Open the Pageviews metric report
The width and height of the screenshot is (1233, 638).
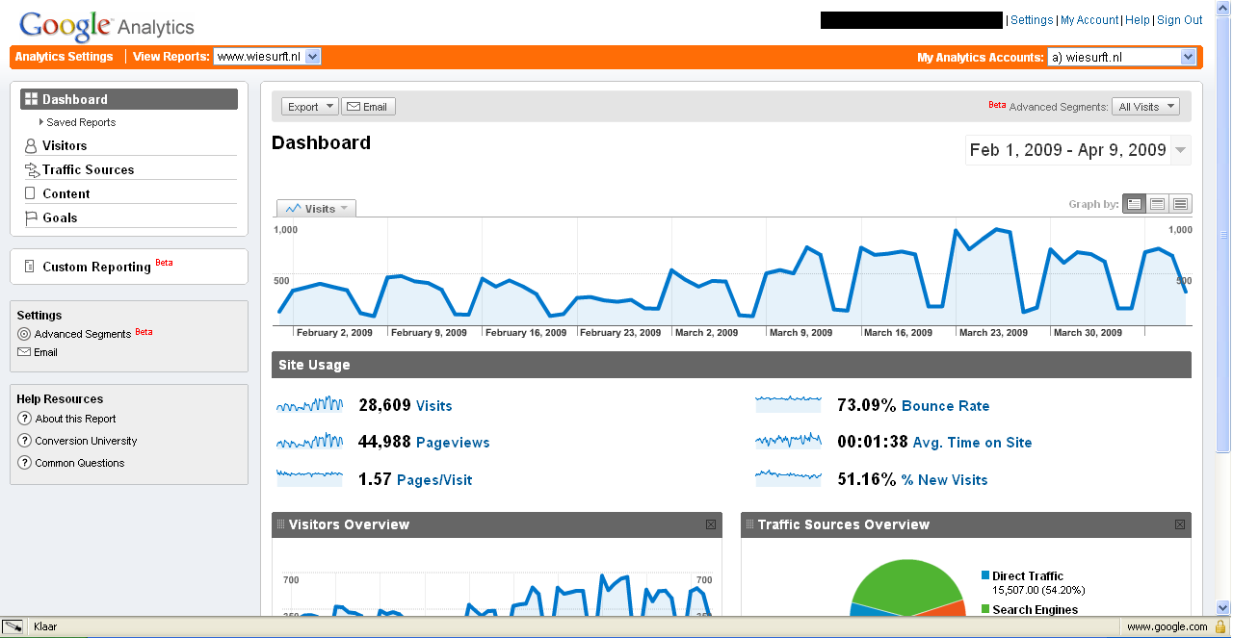(453, 443)
